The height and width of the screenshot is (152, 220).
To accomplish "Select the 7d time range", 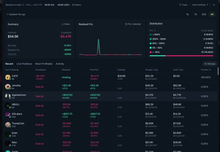I will [x=195, y=14].
